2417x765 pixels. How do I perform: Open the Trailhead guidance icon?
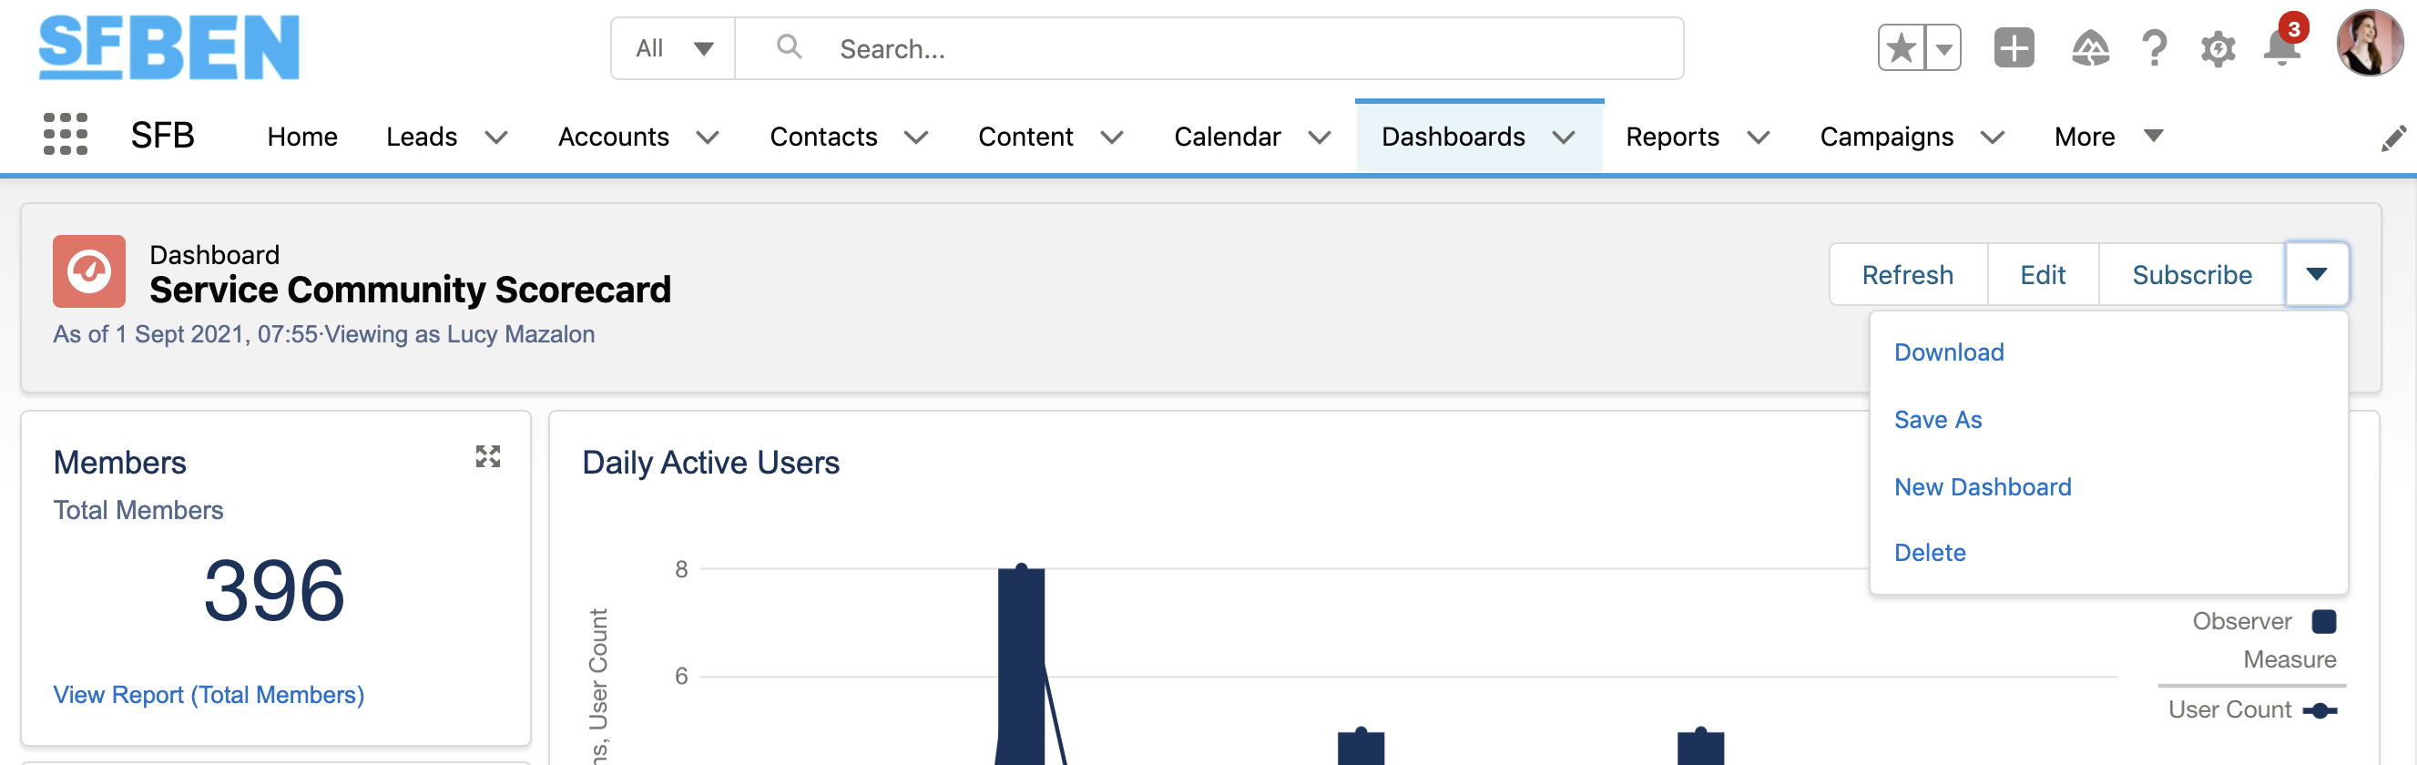click(2089, 48)
